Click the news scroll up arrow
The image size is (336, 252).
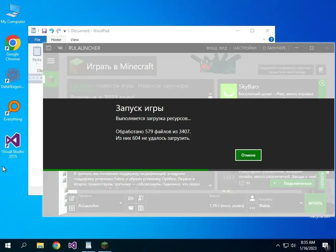click(x=210, y=94)
